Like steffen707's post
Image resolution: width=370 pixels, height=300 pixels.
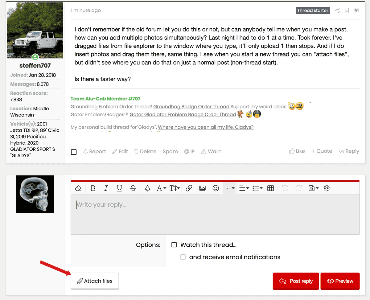[297, 151]
